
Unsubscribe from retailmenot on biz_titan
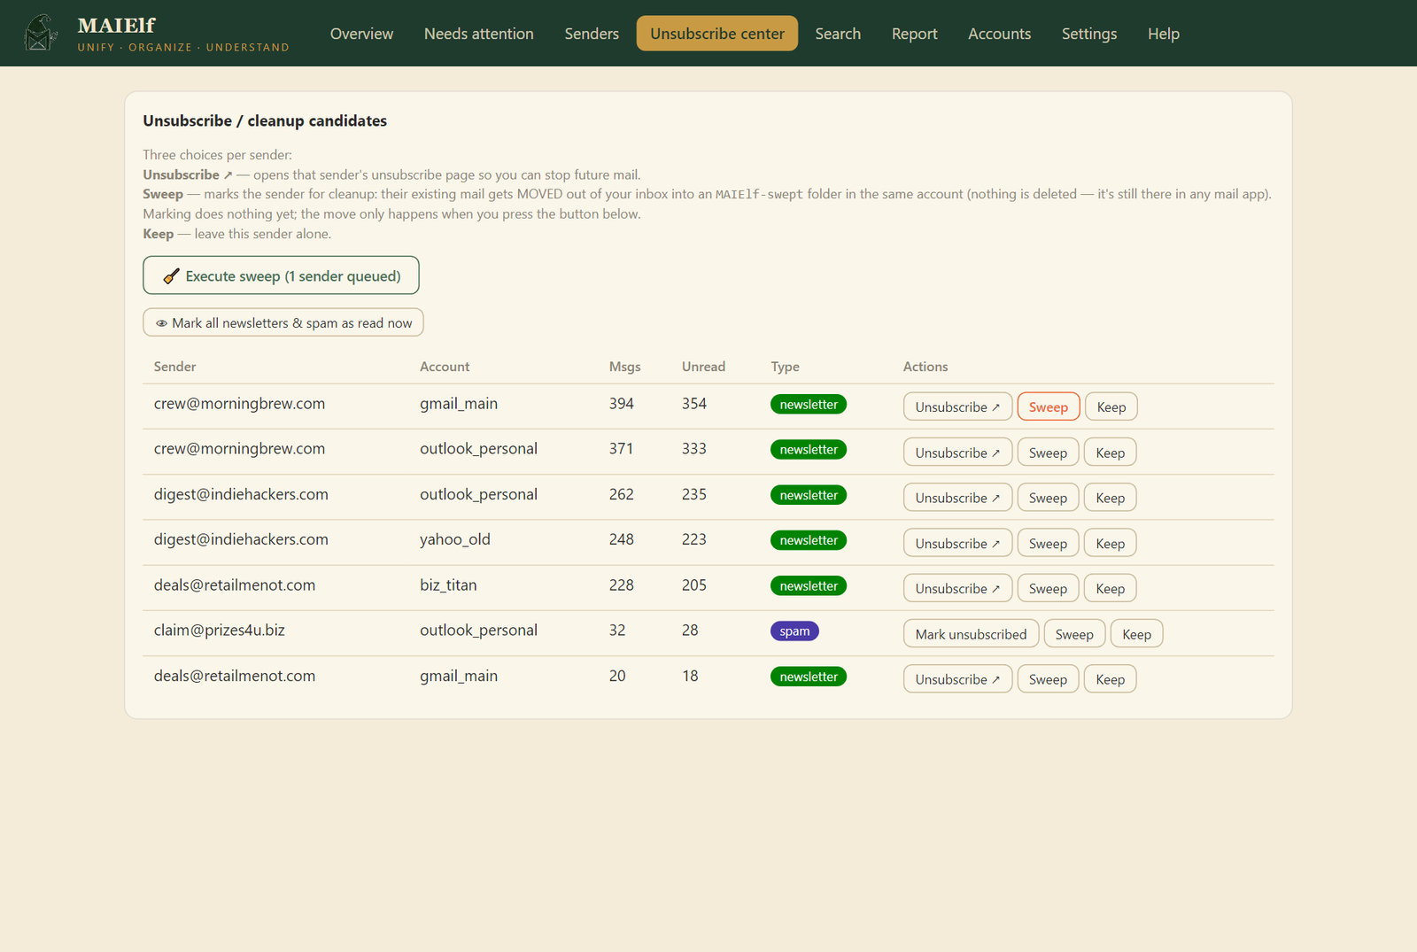(x=957, y=588)
